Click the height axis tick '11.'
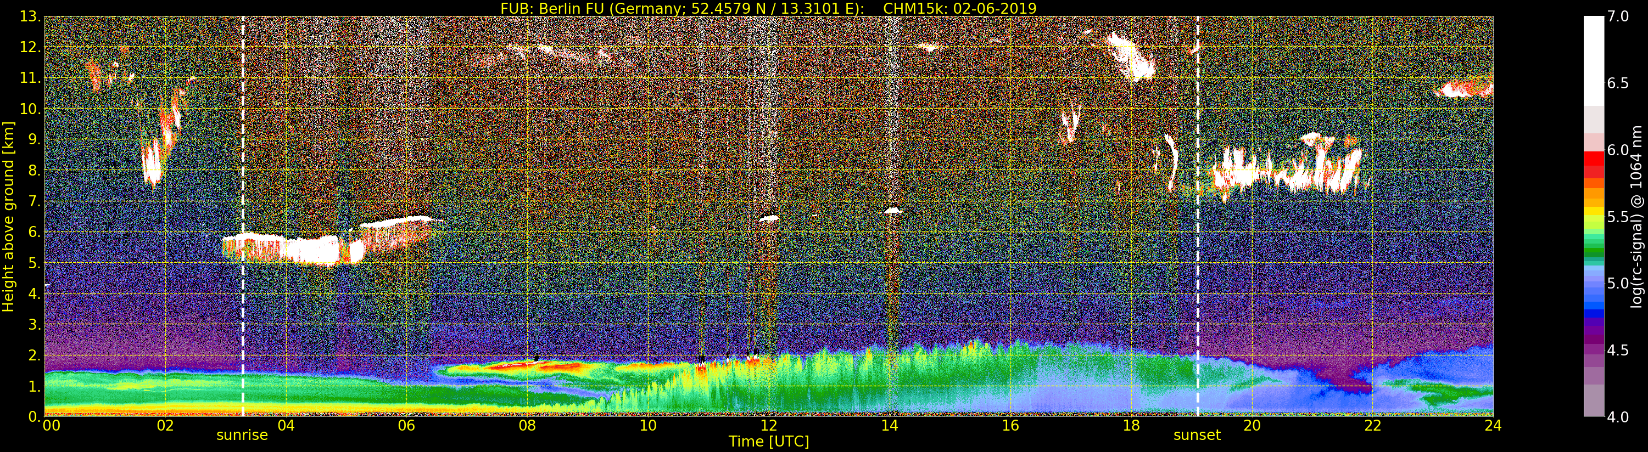This screenshot has height=452, width=1648. (x=30, y=78)
